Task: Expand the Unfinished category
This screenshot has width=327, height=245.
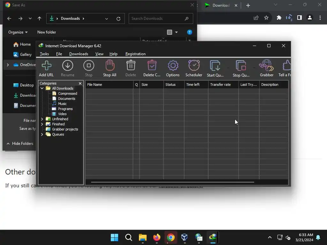Action: pyautogui.click(x=42, y=119)
